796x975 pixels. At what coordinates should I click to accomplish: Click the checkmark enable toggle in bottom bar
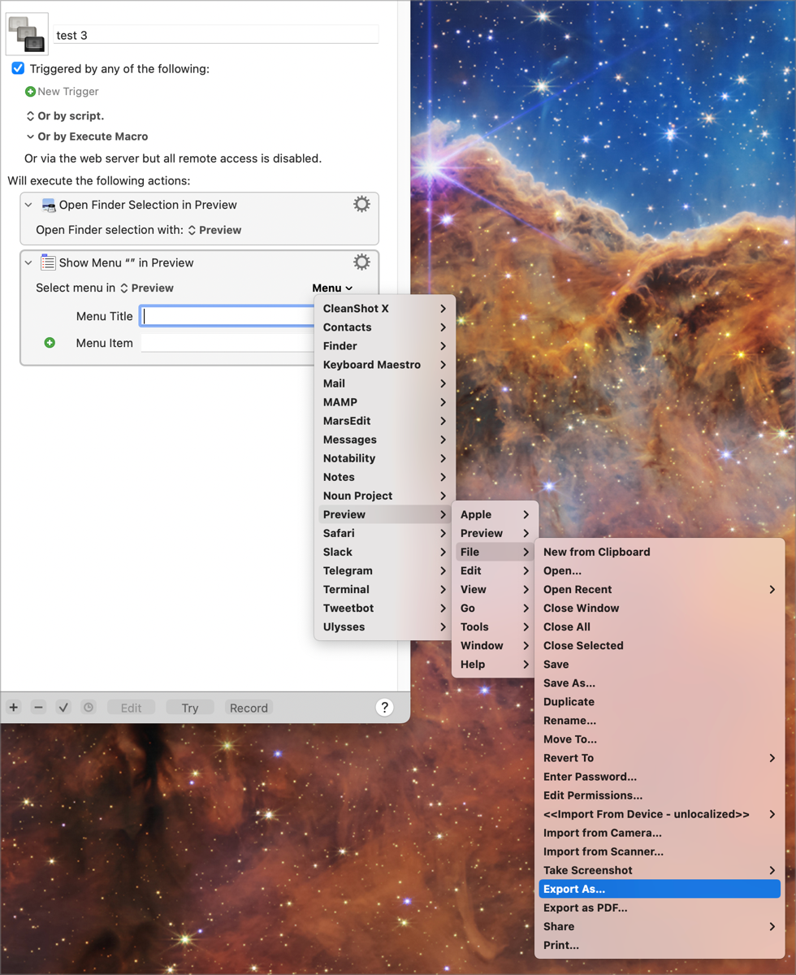(63, 708)
